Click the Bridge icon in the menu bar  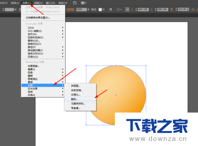(75, 3)
